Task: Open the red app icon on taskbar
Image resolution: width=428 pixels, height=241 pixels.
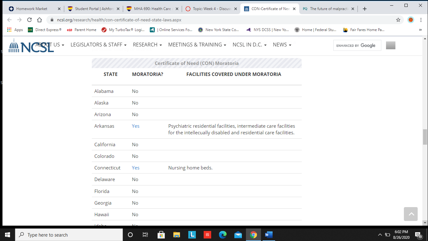Action: (x=207, y=235)
